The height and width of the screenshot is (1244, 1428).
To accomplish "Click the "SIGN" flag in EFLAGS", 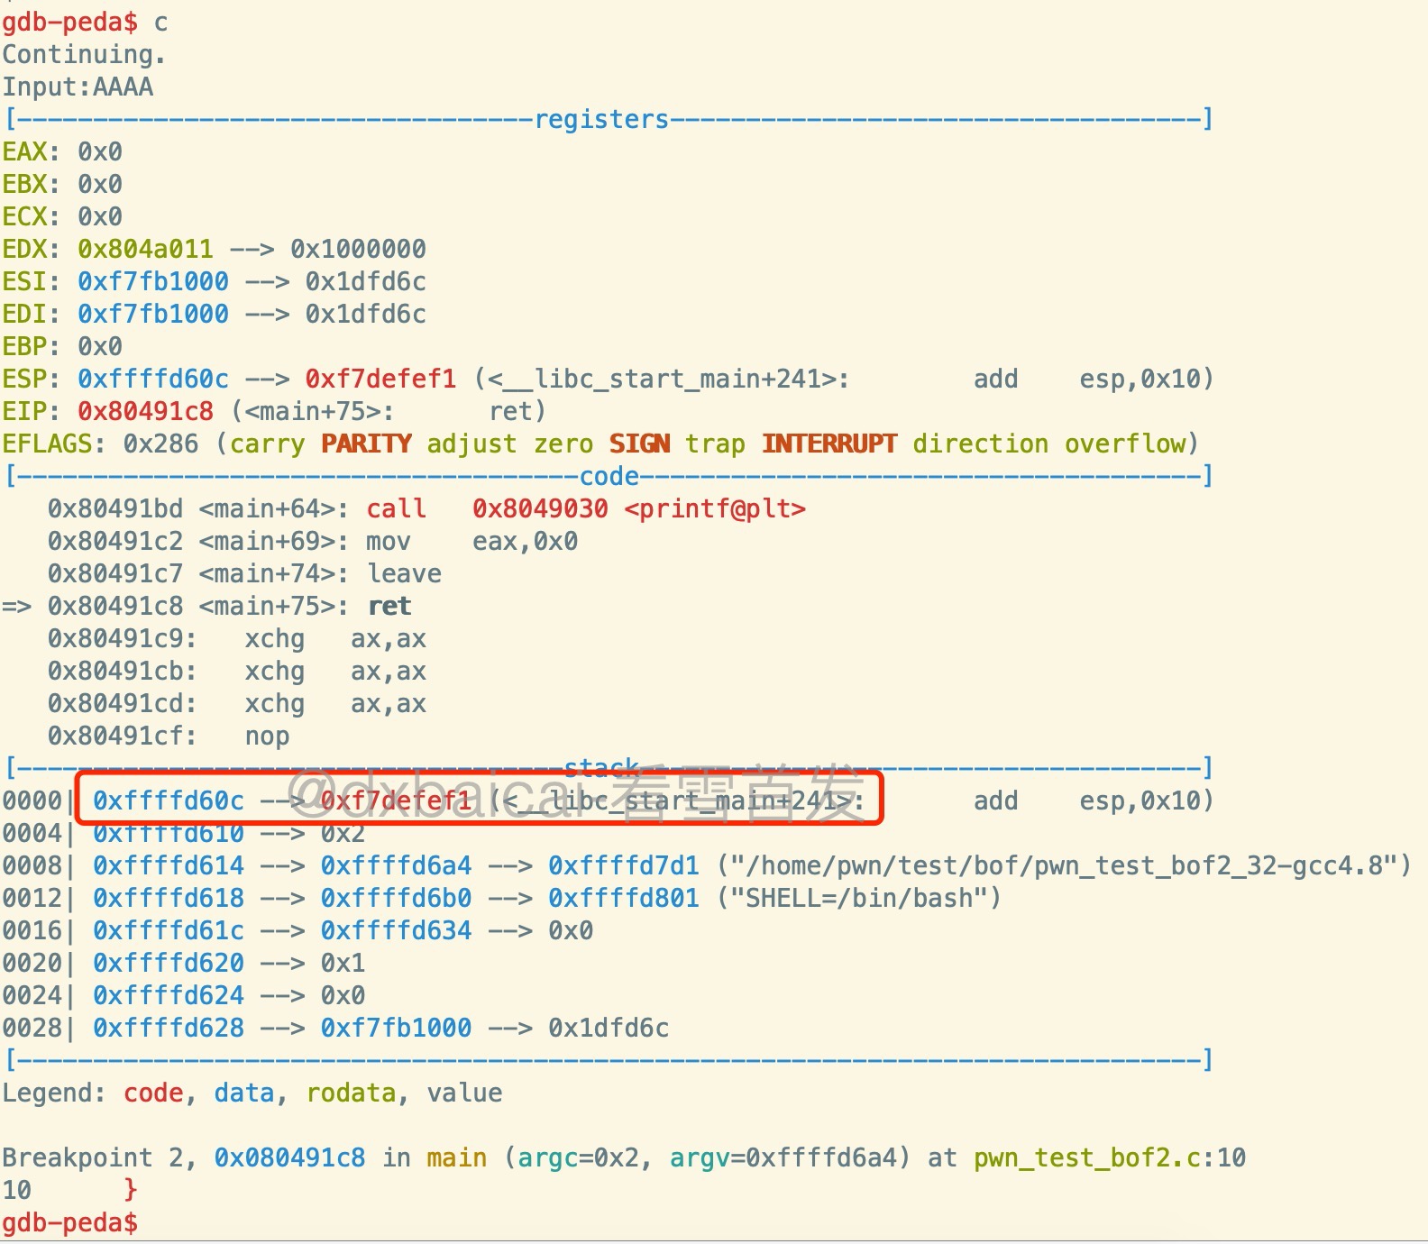I will pos(639,444).
